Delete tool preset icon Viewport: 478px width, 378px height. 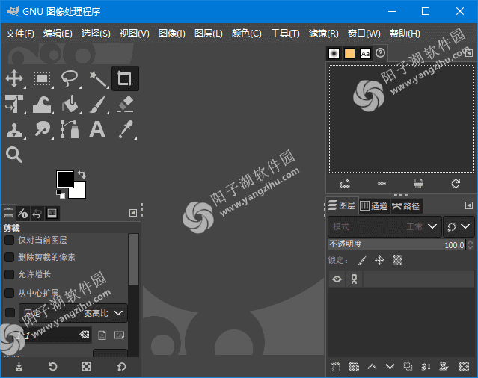point(86,367)
